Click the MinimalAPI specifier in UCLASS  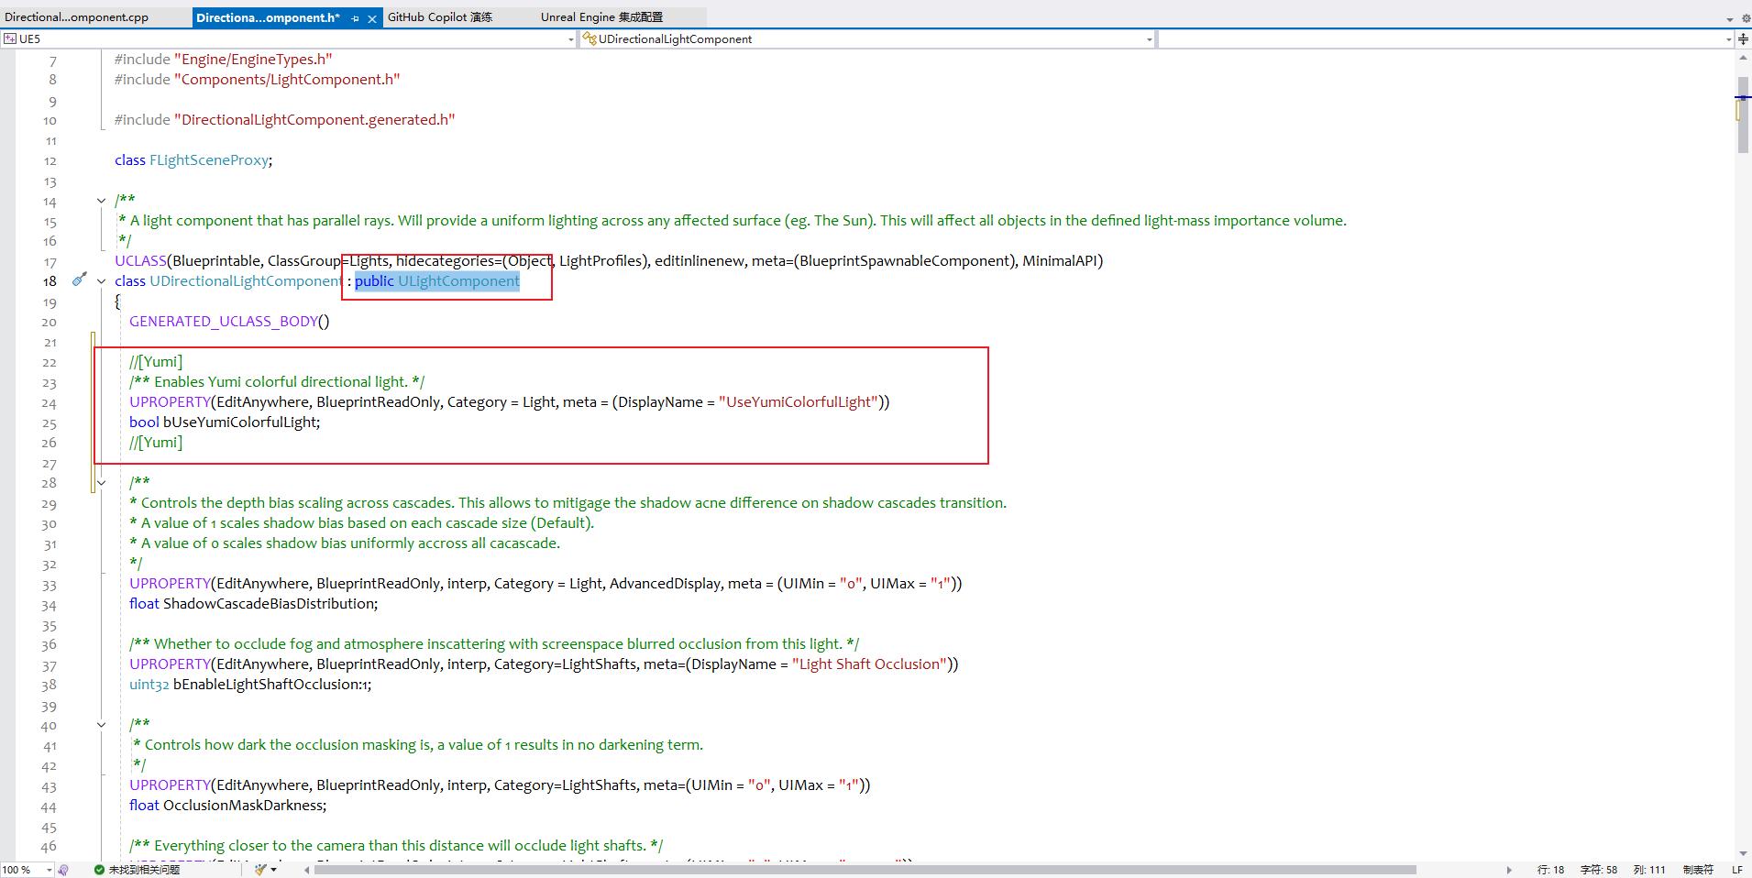click(x=1060, y=261)
